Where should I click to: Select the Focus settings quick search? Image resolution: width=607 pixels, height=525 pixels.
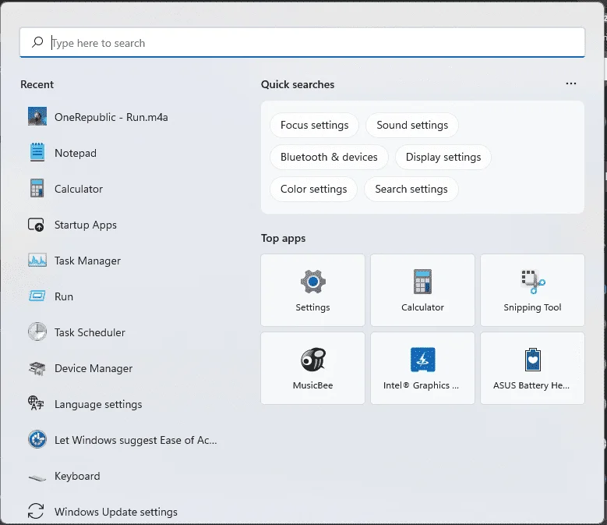pos(314,125)
